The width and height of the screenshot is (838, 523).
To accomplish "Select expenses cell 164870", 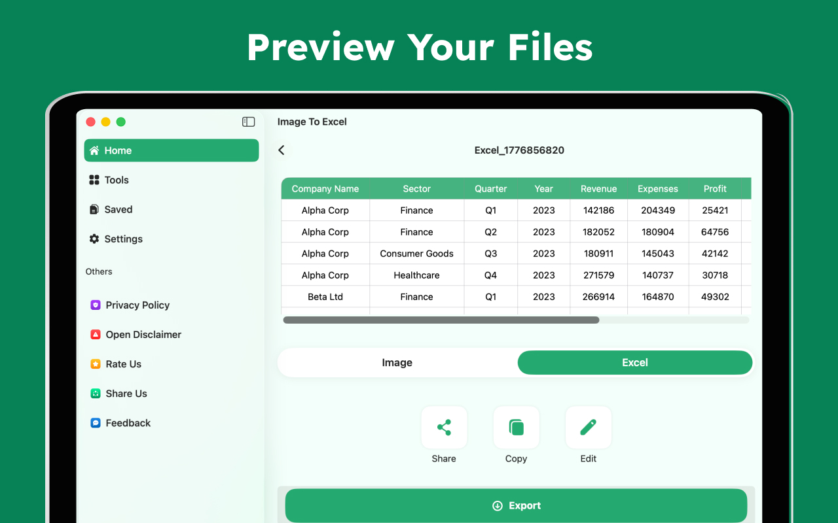I will coord(658,297).
